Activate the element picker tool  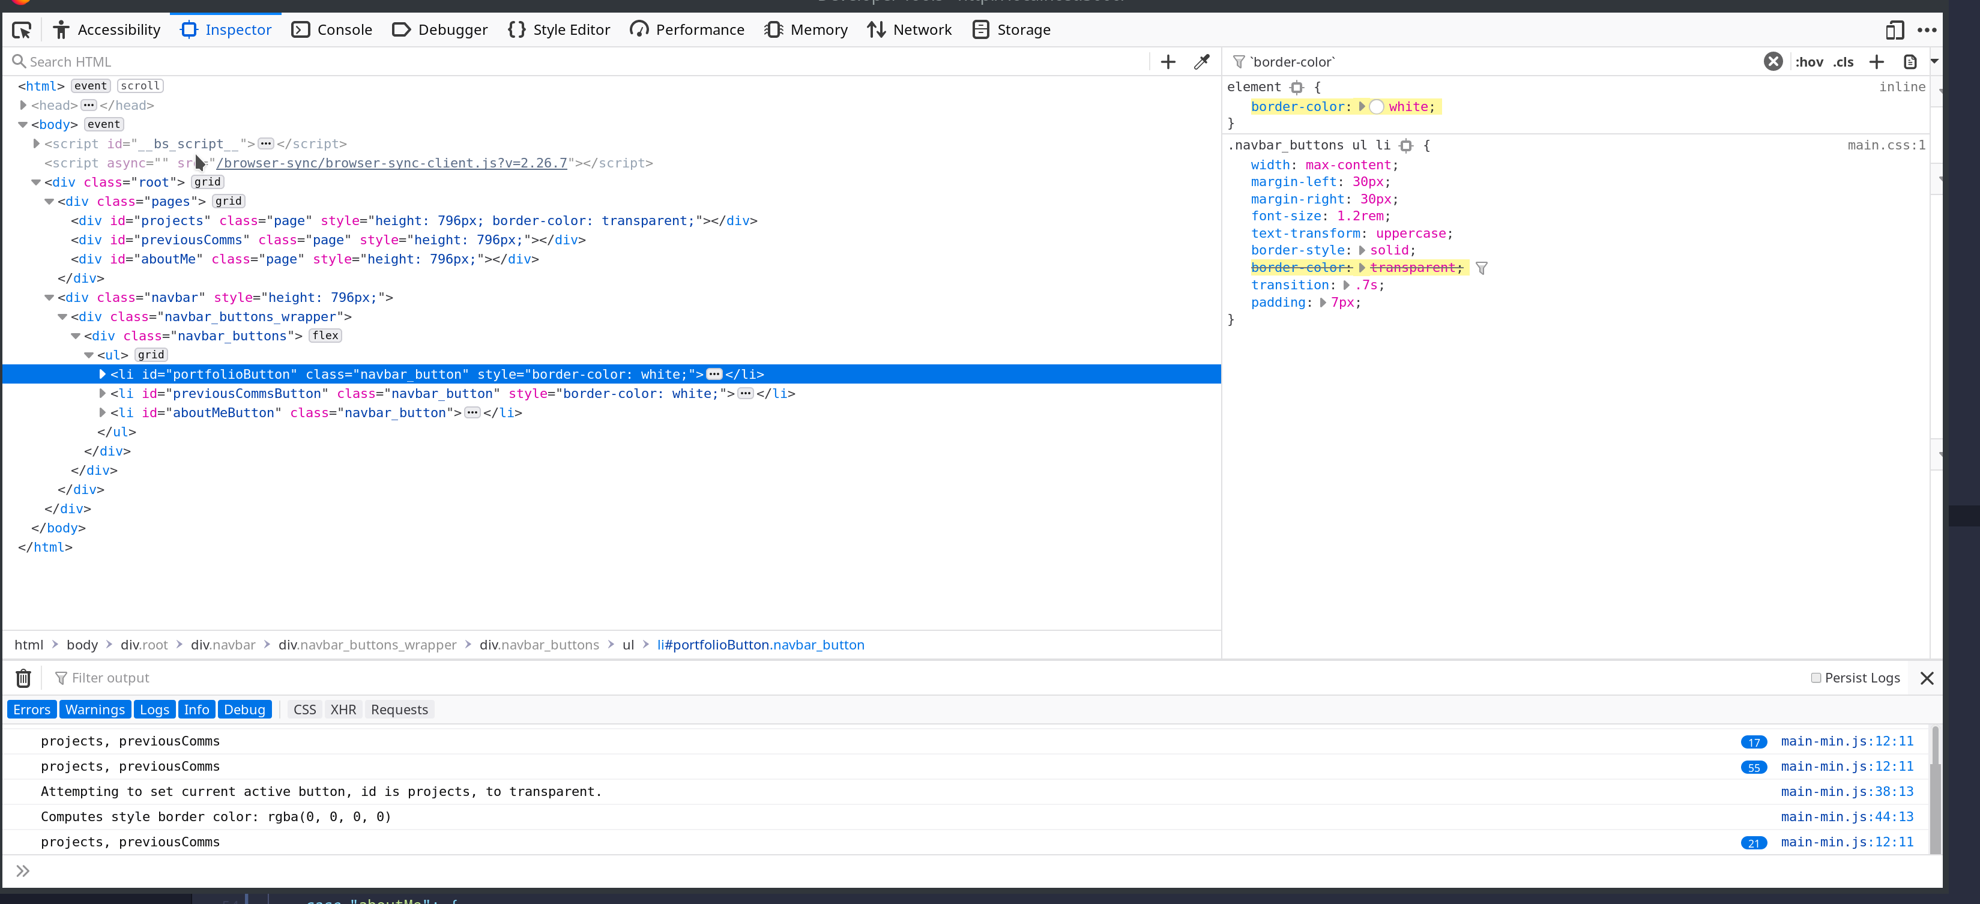coord(22,30)
